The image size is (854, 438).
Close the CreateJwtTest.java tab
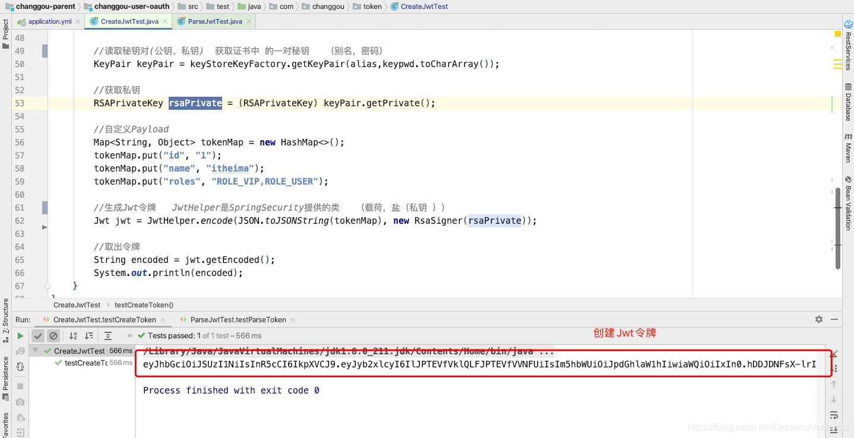click(x=165, y=21)
